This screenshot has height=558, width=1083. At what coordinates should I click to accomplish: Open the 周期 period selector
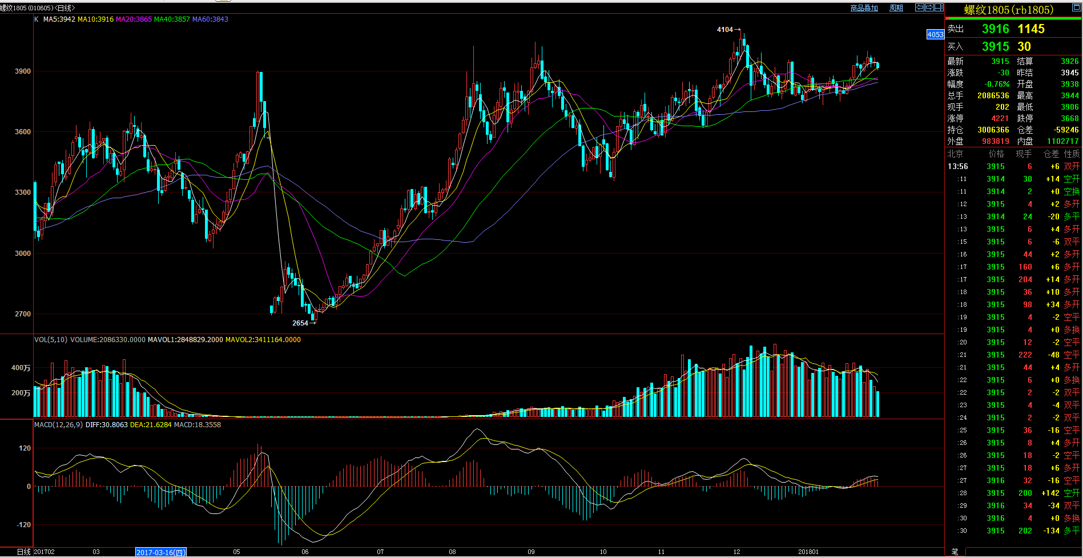pyautogui.click(x=896, y=8)
